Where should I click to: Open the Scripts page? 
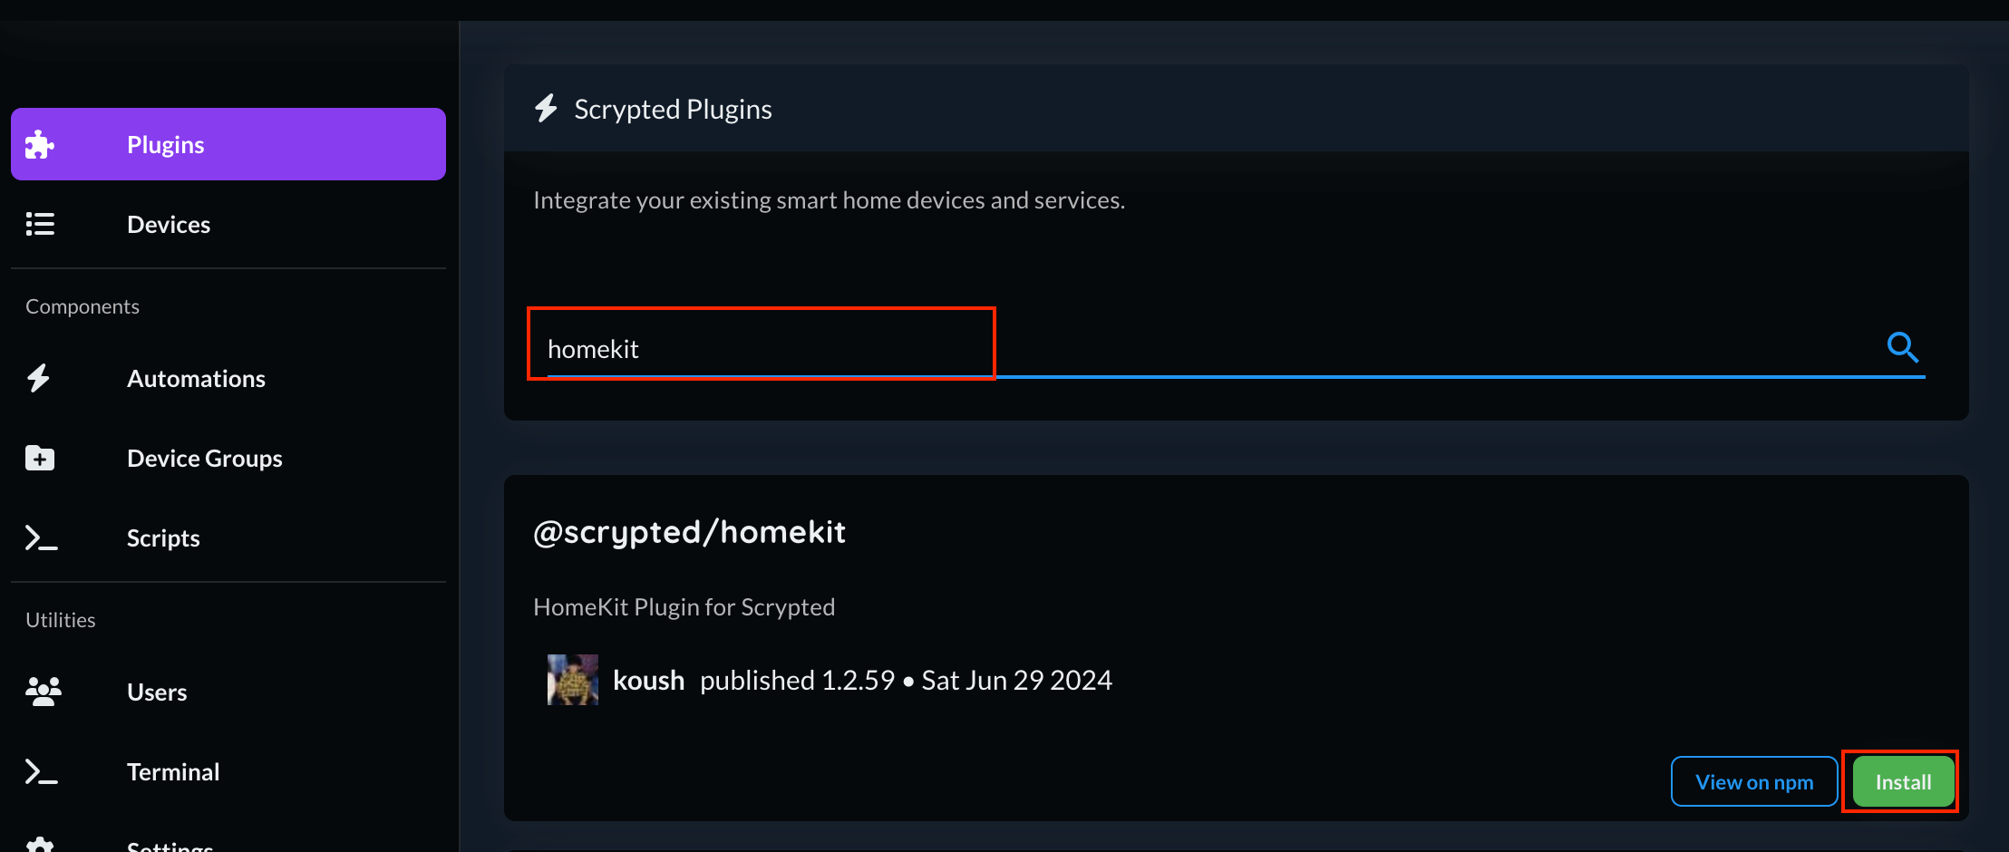tap(163, 538)
